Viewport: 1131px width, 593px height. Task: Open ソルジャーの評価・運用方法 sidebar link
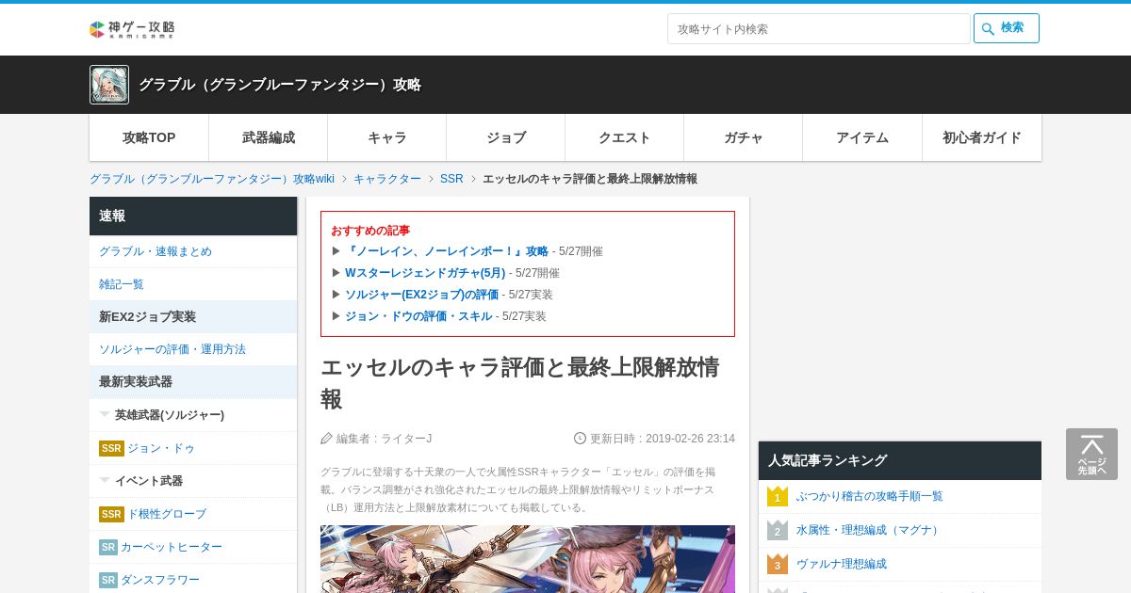(x=172, y=349)
